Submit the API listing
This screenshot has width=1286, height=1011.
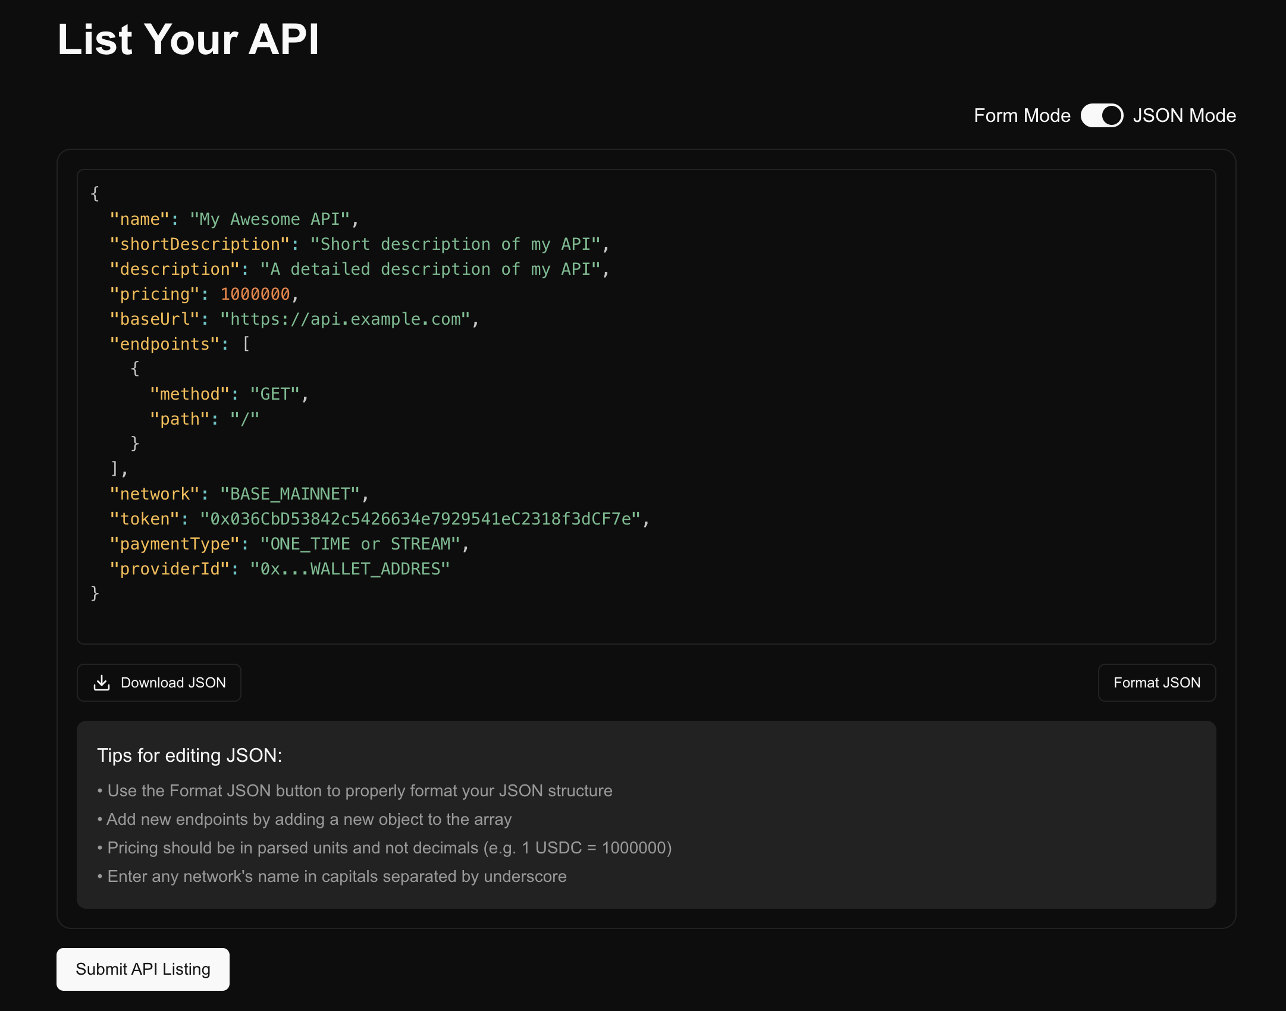point(143,969)
